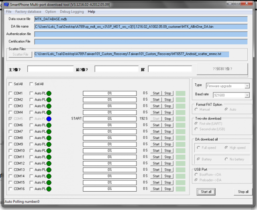This screenshot has width=257, height=210.
Task: Click the COM5 progress bar next to START
Action: [x=110, y=119]
